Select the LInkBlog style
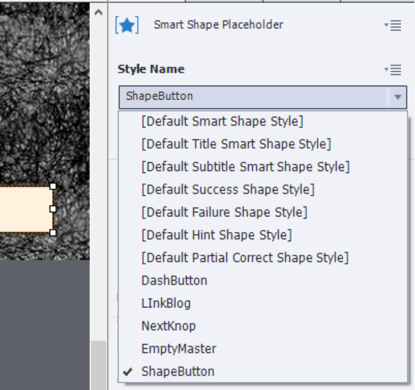Image resolution: width=415 pixels, height=390 pixels. [166, 303]
